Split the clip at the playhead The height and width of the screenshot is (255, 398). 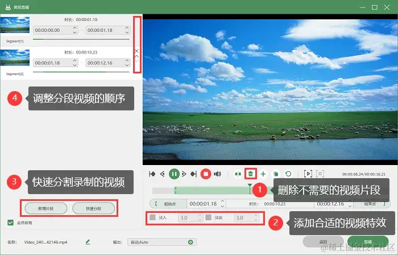[x=238, y=174]
